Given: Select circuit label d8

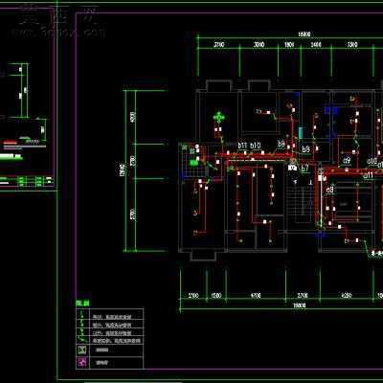Looking at the screenshot, I should (x=329, y=190).
